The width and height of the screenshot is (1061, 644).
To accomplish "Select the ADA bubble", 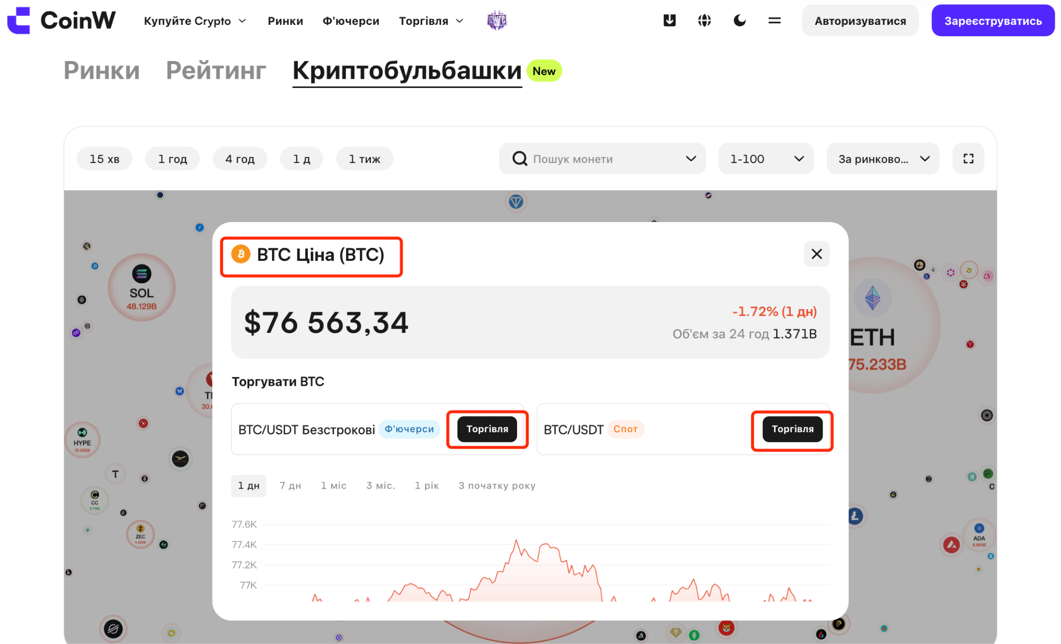I will tap(979, 535).
